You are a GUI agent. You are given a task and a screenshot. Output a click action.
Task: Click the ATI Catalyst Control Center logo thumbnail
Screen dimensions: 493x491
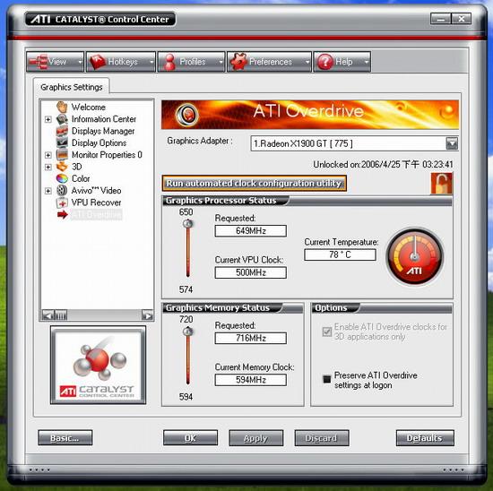click(98, 365)
